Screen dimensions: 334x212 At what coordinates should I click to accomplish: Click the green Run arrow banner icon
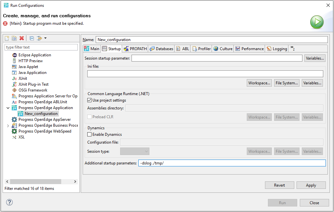pos(317,22)
